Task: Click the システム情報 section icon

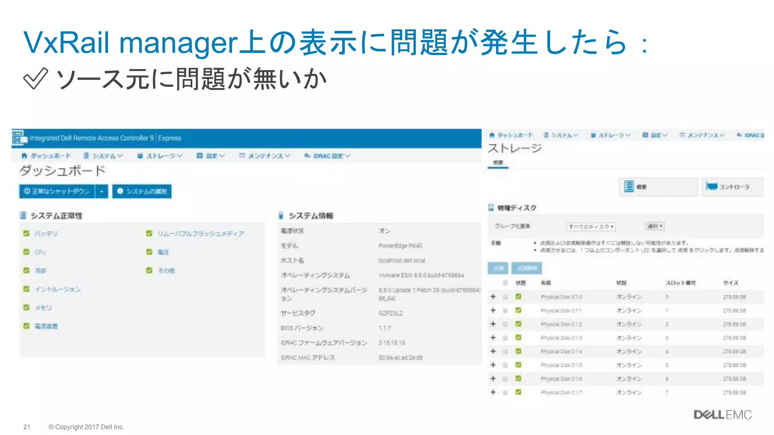Action: [x=281, y=216]
